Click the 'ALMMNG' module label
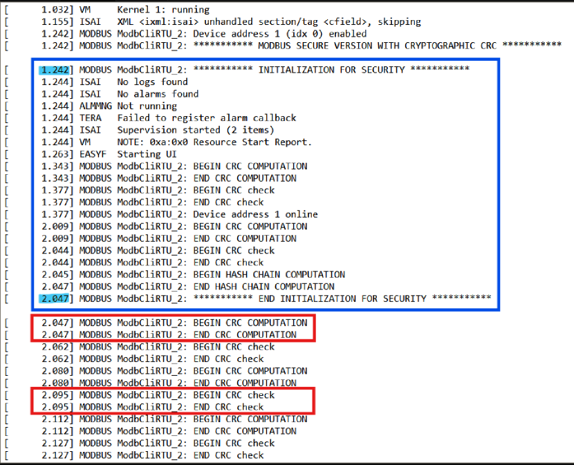This screenshot has width=574, height=465. tap(95, 106)
